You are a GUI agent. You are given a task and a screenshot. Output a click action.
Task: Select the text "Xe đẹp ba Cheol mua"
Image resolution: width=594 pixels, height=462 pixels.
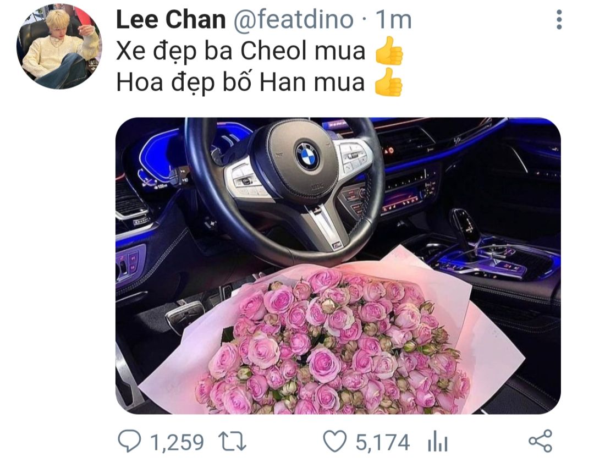coord(240,51)
